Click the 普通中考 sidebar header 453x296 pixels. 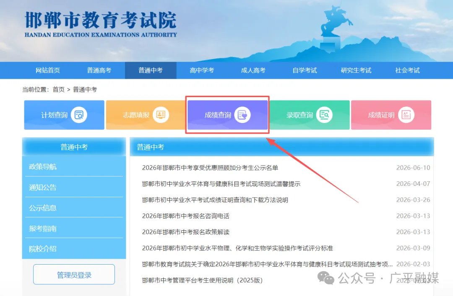click(x=74, y=147)
